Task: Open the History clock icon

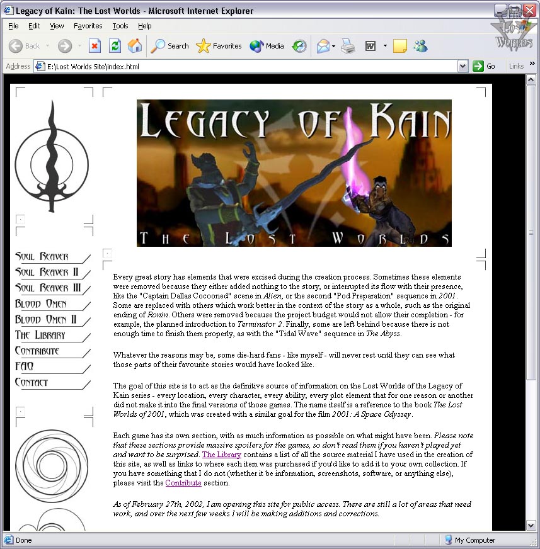Action: click(x=299, y=46)
